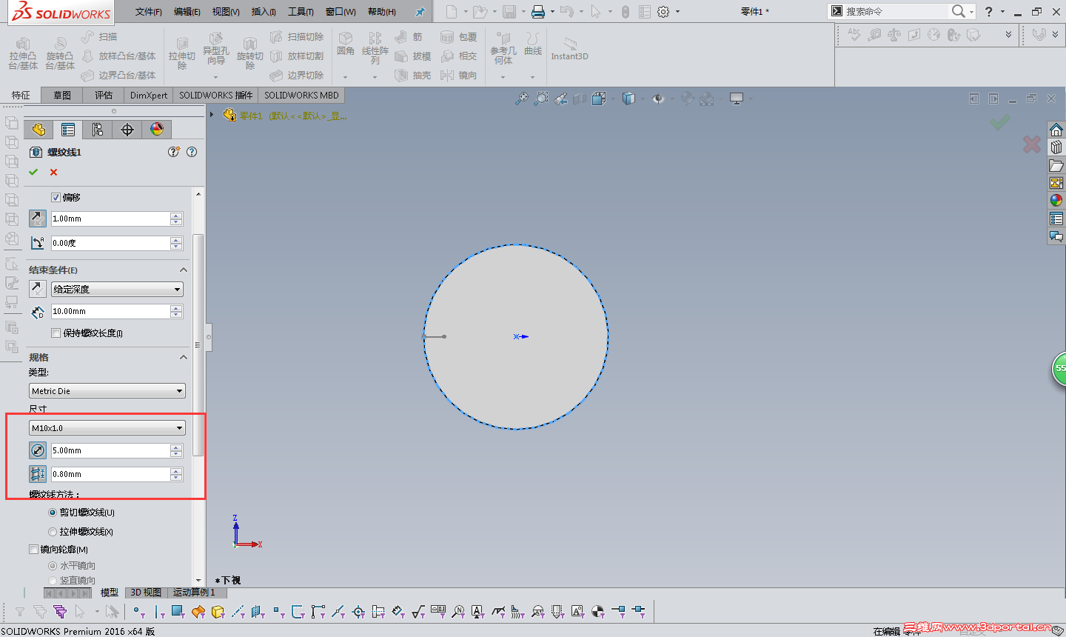This screenshot has height=637, width=1066.
Task: Open the 文件(F) menu
Action: pyautogui.click(x=149, y=12)
